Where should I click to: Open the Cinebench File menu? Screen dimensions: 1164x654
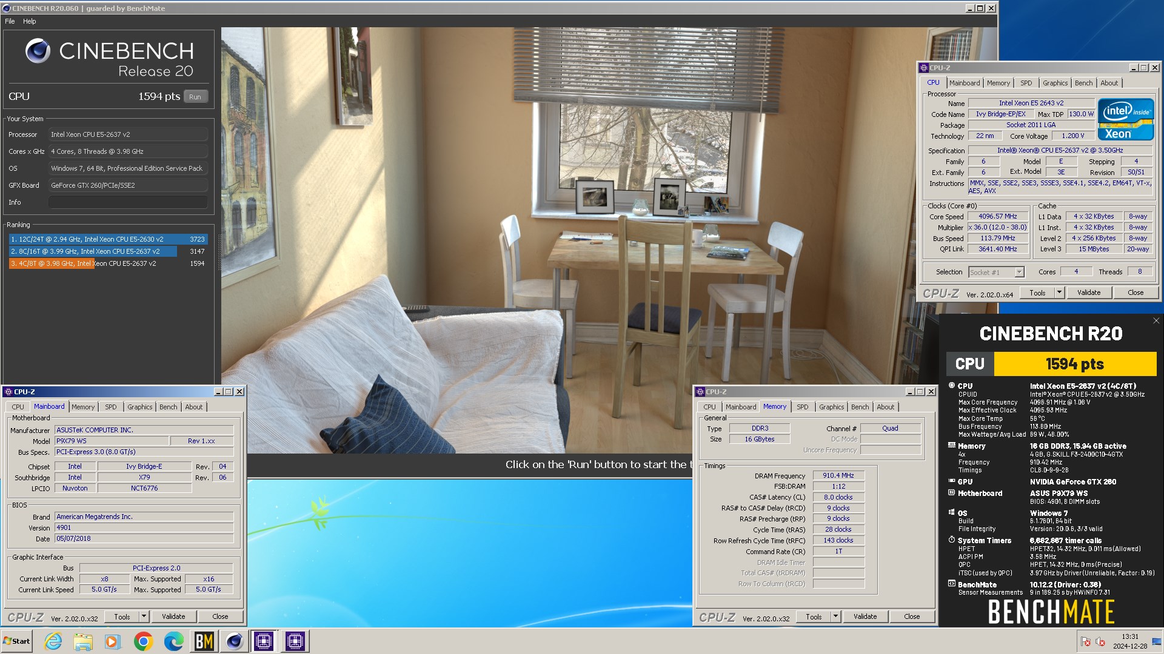(x=10, y=21)
